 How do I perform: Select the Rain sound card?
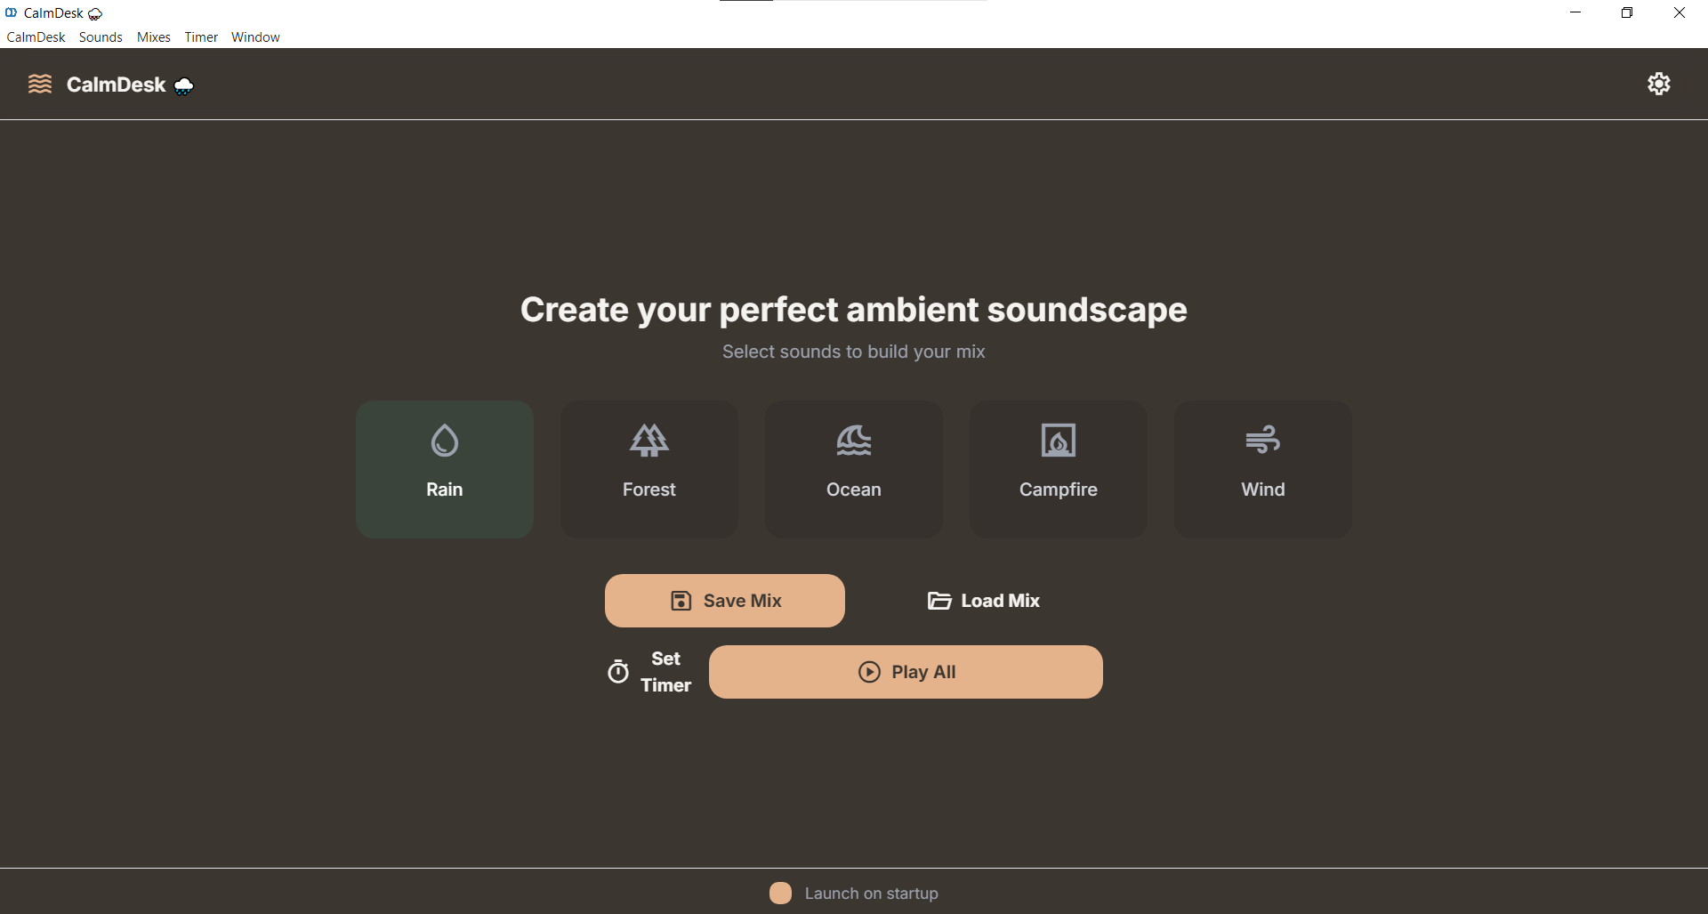445,469
